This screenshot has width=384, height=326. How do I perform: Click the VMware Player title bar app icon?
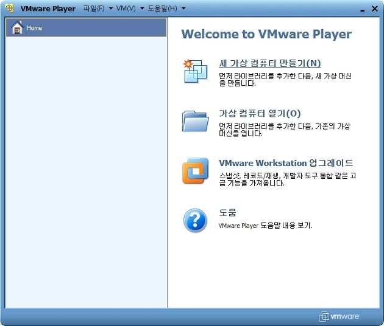(10, 8)
